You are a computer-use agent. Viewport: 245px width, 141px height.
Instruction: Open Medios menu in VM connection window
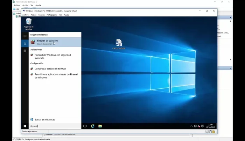point(42,15)
